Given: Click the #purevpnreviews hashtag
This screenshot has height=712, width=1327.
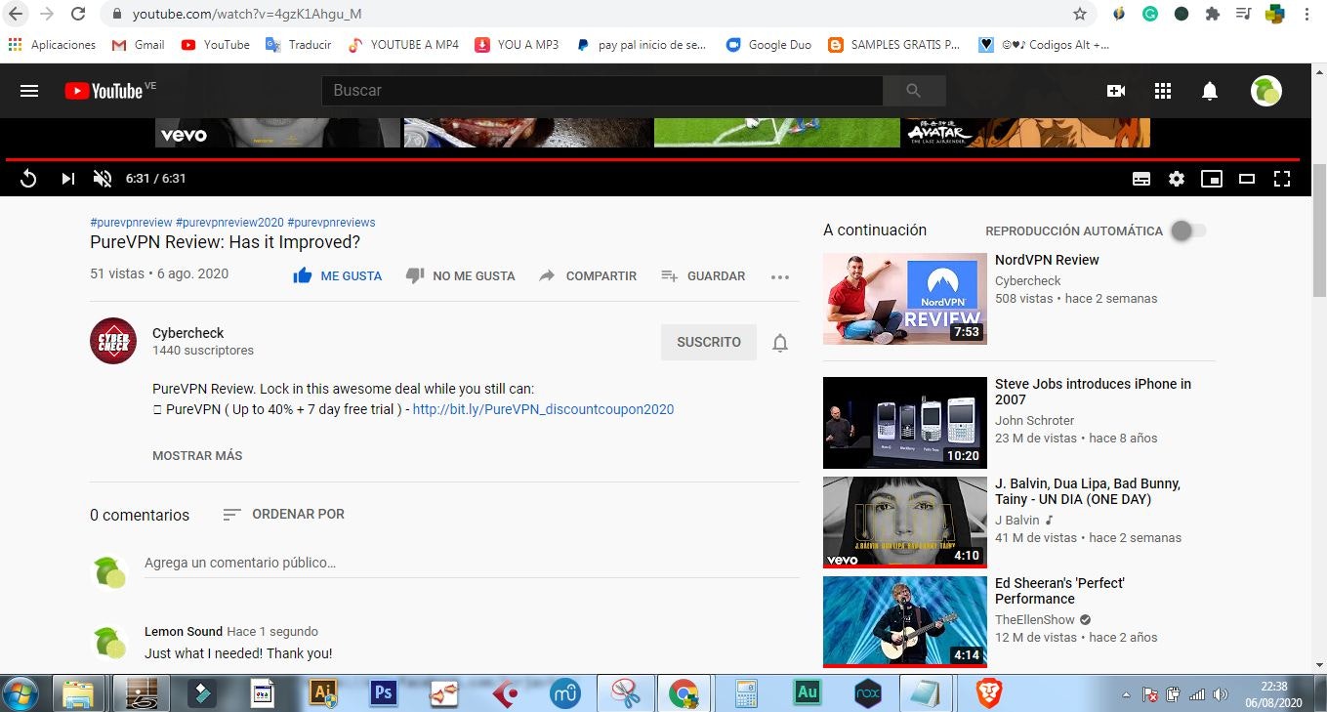Looking at the screenshot, I should pyautogui.click(x=331, y=223).
